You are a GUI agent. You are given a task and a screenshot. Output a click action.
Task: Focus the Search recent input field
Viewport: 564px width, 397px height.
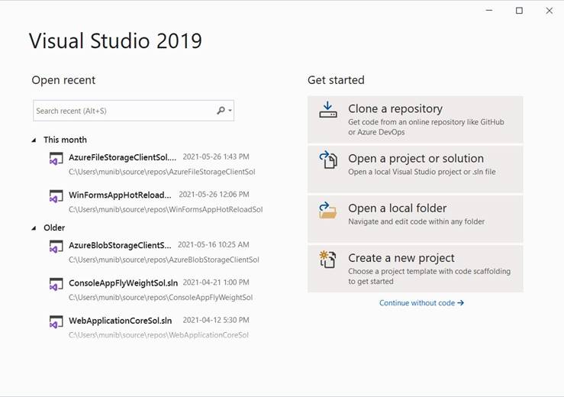pyautogui.click(x=122, y=111)
